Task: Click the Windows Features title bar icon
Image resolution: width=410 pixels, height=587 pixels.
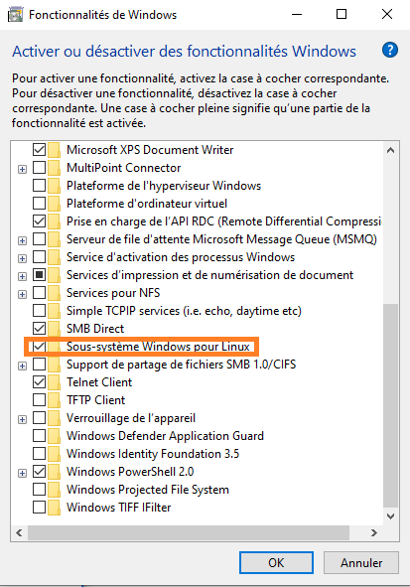Action: click(x=15, y=15)
